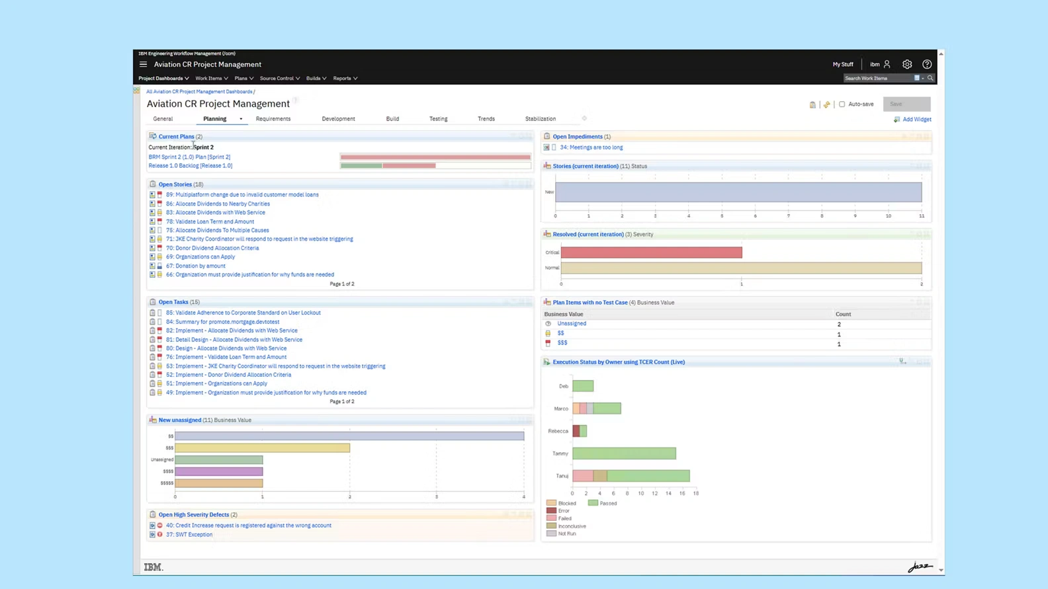Screen dimensions: 1048x589
Task: Open the hamburger navigation menu
Action: (143, 64)
